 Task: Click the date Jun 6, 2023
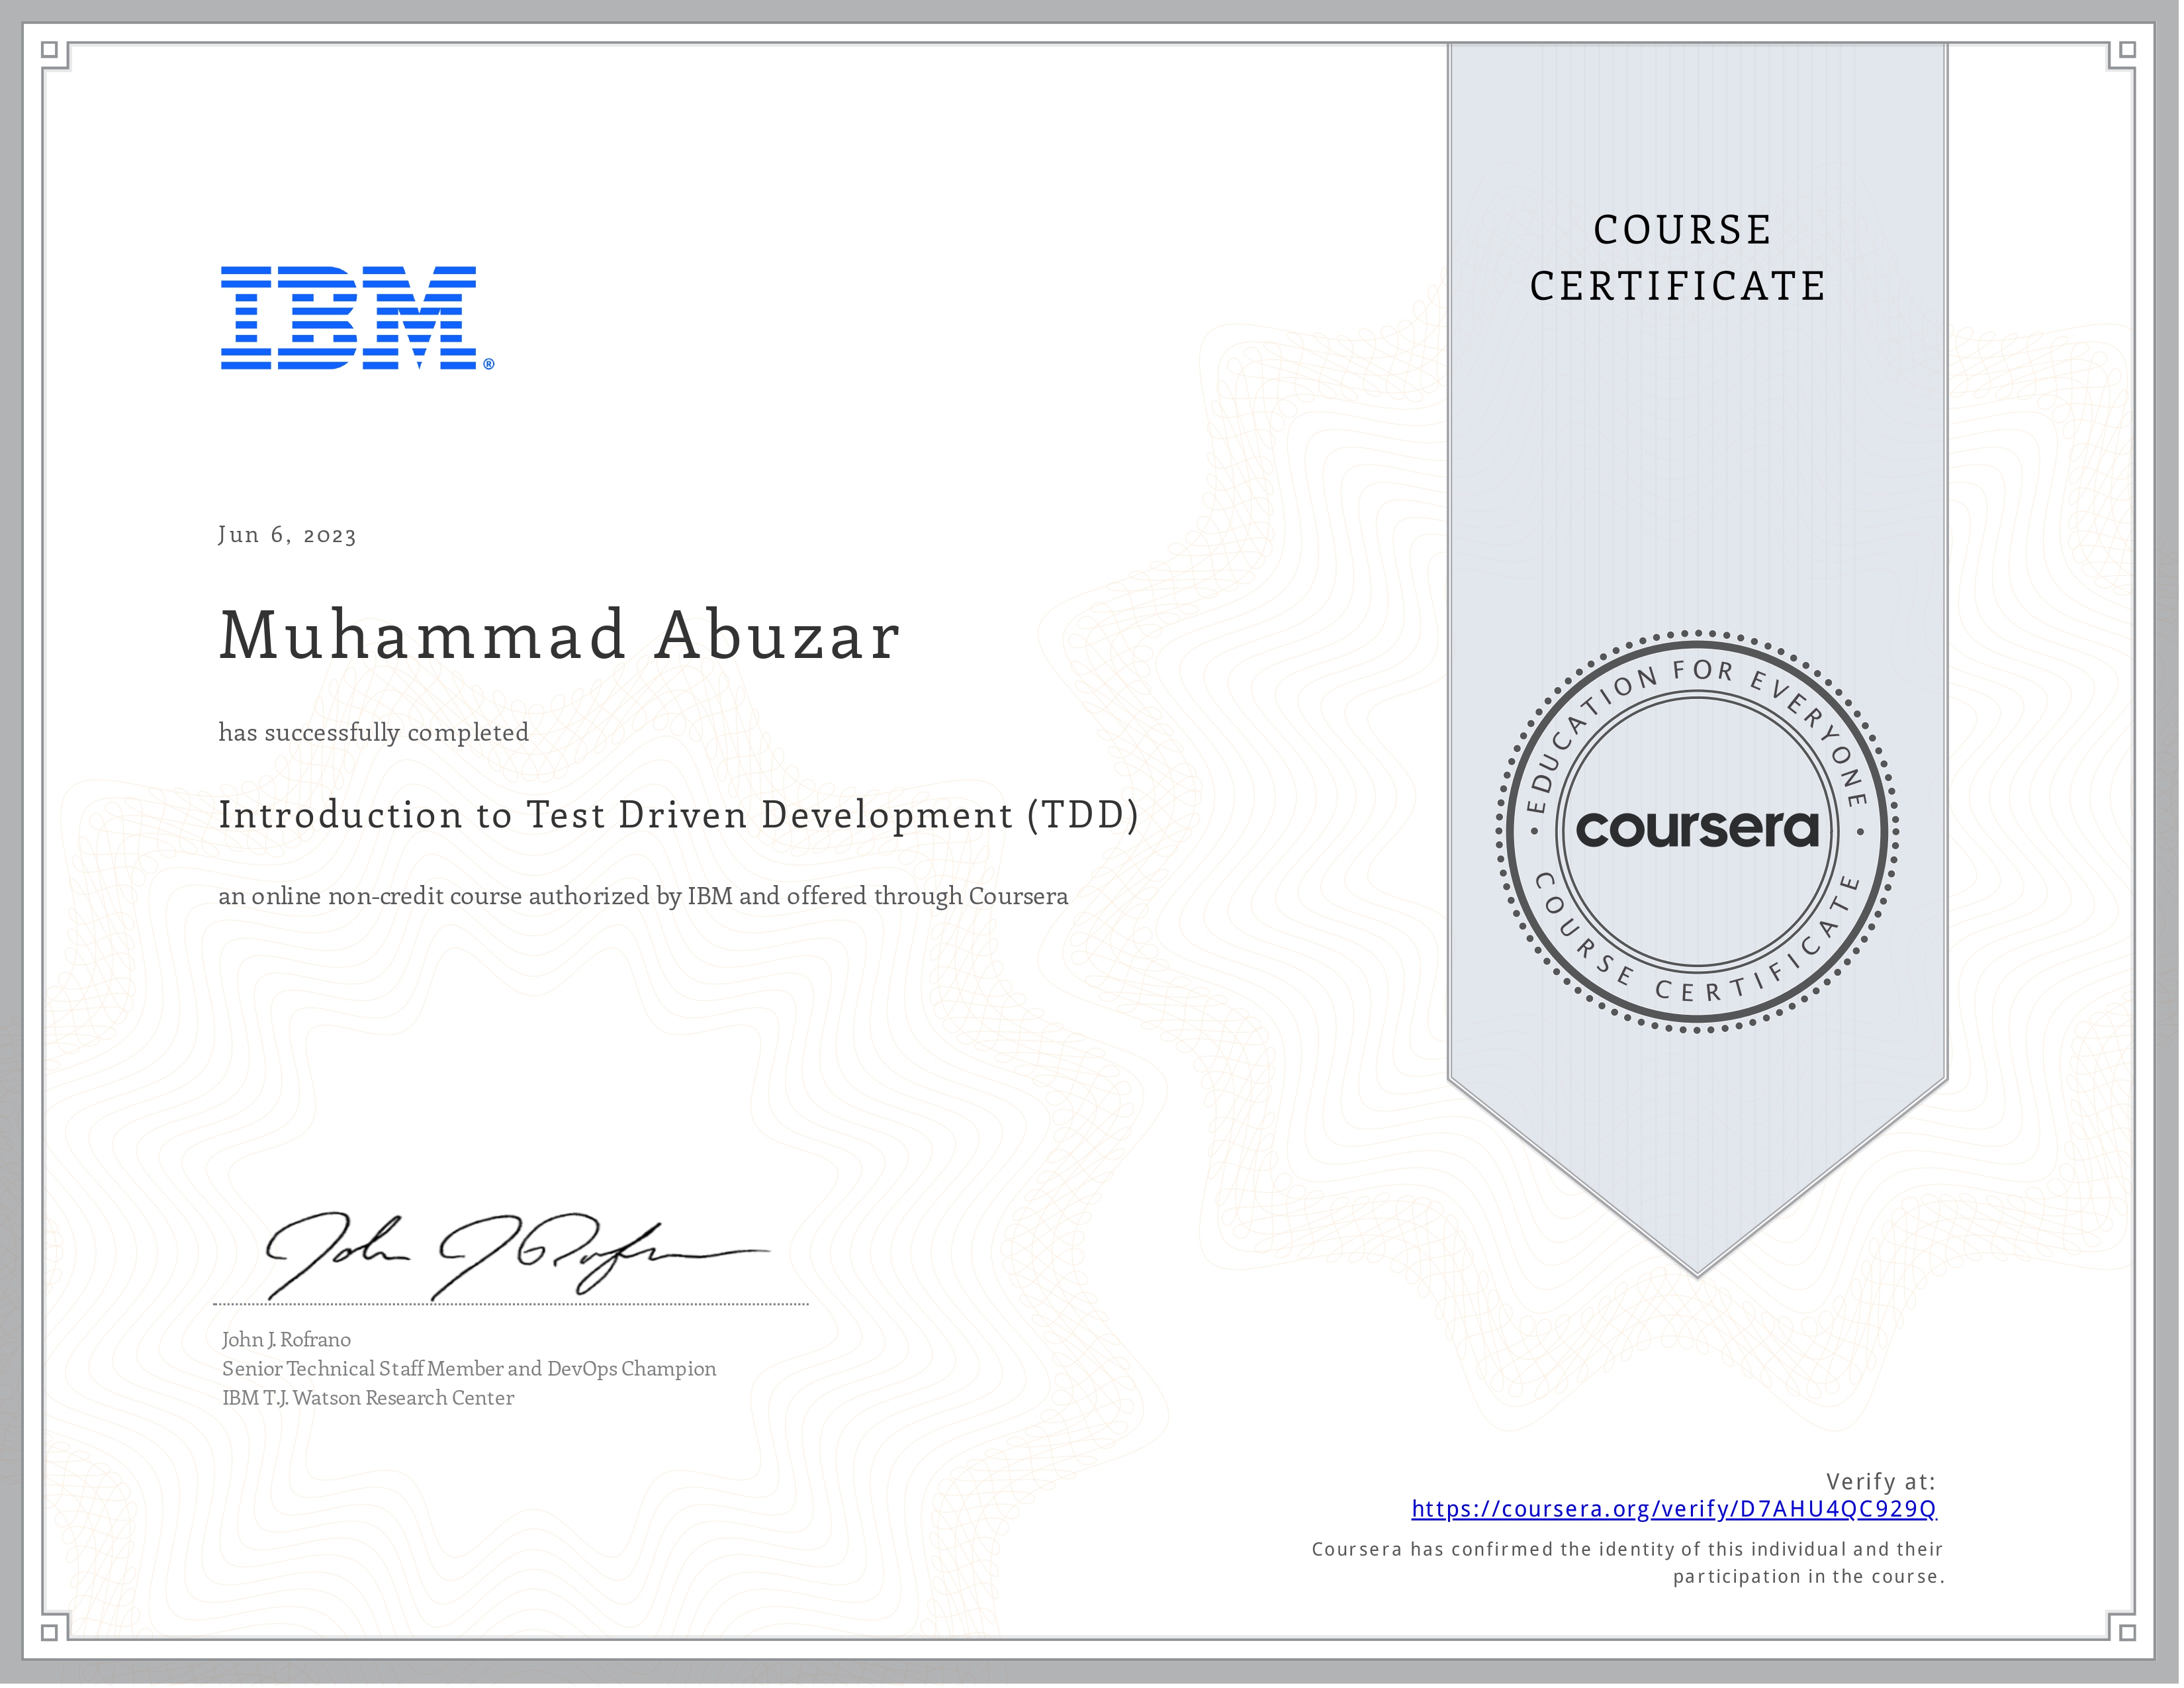pos(287,535)
